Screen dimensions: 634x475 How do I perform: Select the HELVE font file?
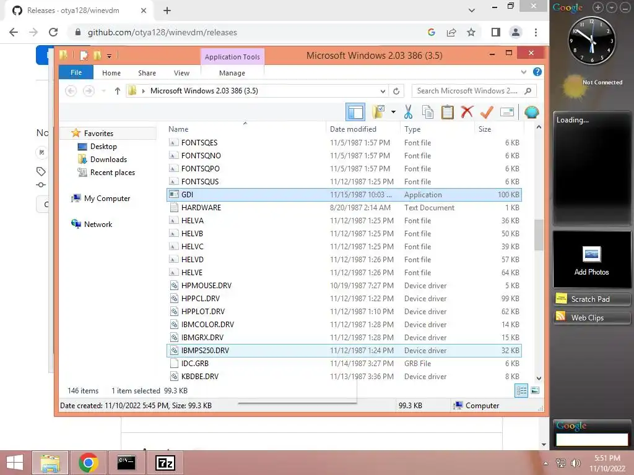pyautogui.click(x=344, y=273)
